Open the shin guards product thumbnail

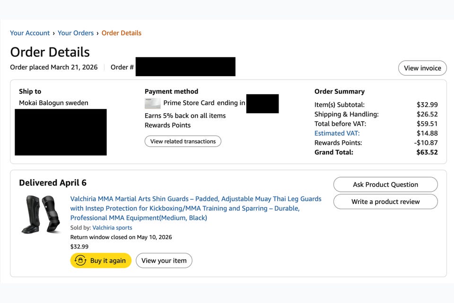[41, 214]
